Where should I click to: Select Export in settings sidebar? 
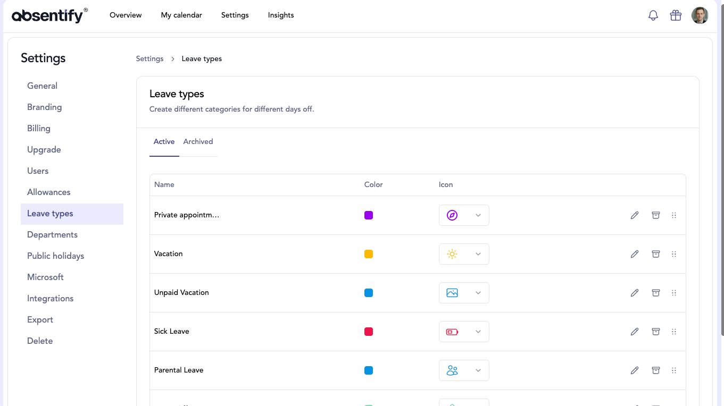coord(72,320)
